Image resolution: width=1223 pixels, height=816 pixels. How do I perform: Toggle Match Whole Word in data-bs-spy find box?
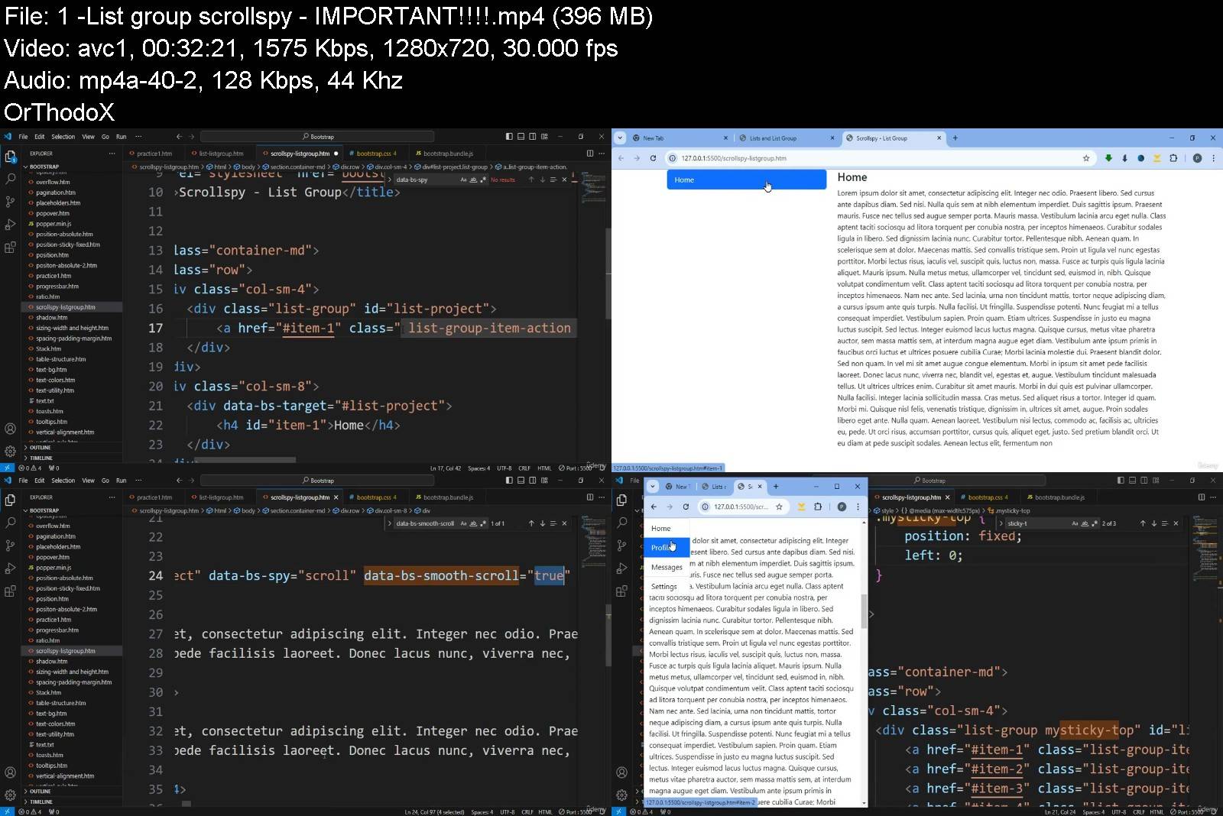click(x=473, y=180)
